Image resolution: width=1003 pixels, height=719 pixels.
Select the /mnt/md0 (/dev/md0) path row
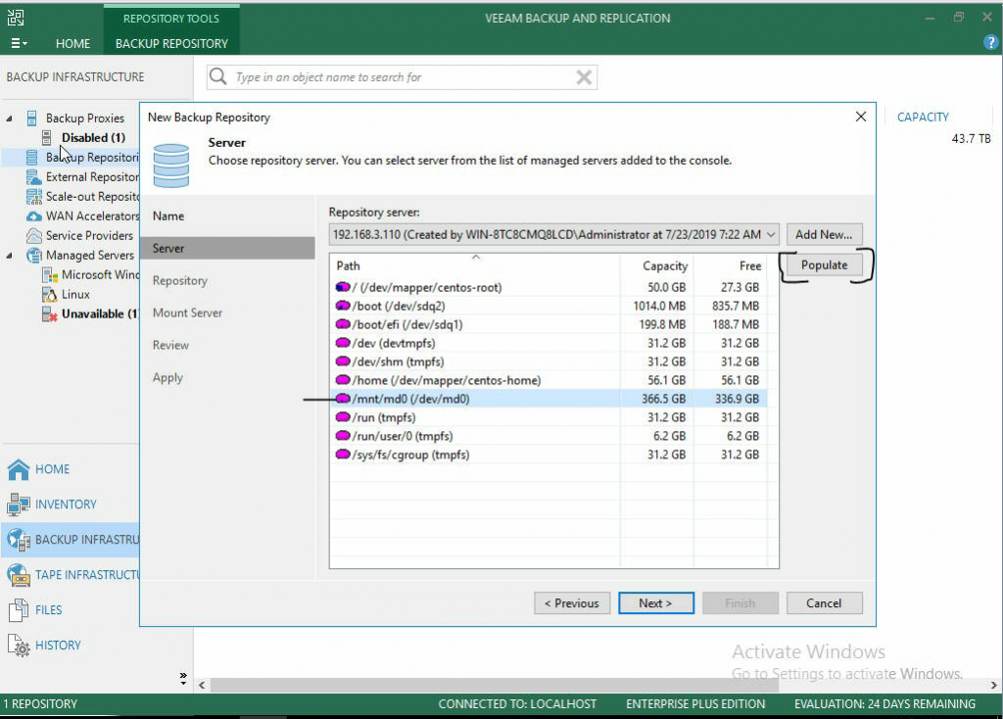pos(549,399)
